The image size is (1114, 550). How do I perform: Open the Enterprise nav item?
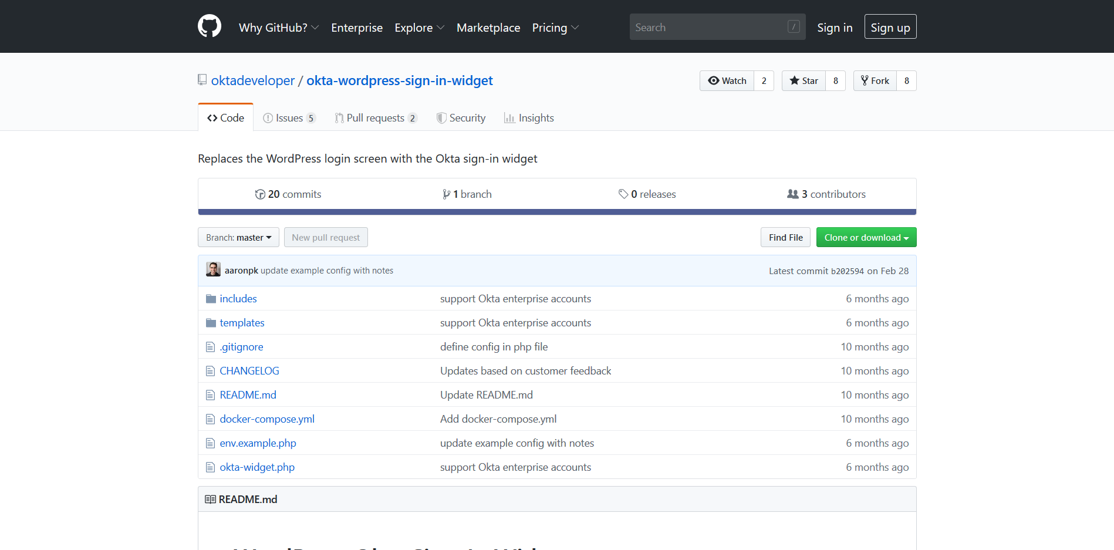[x=357, y=28]
